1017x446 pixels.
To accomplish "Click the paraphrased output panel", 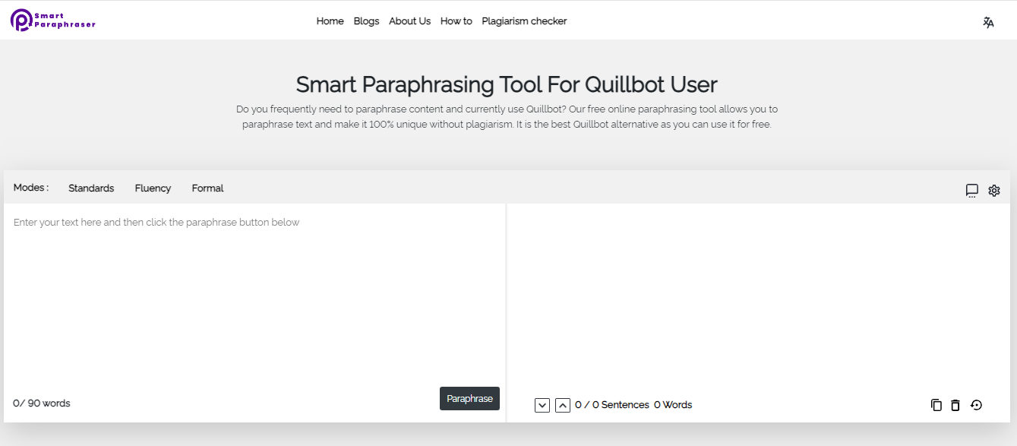I will click(758, 296).
